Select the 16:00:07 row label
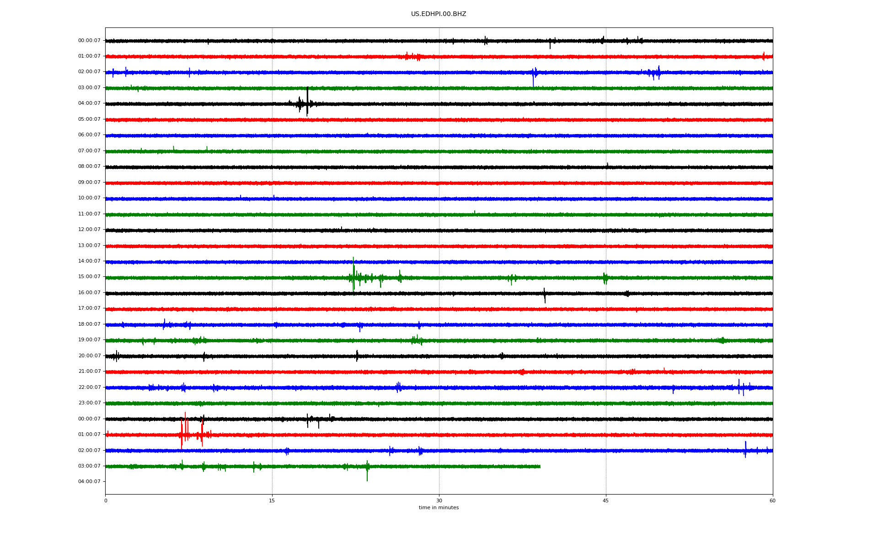The width and height of the screenshot is (878, 549). click(89, 293)
